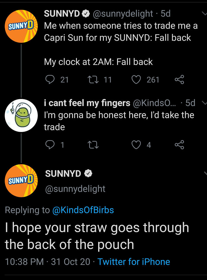Viewport: 207px width, 280px height.
Task: Open the share icon on SUNNYD's top tweet
Action: coord(180,79)
